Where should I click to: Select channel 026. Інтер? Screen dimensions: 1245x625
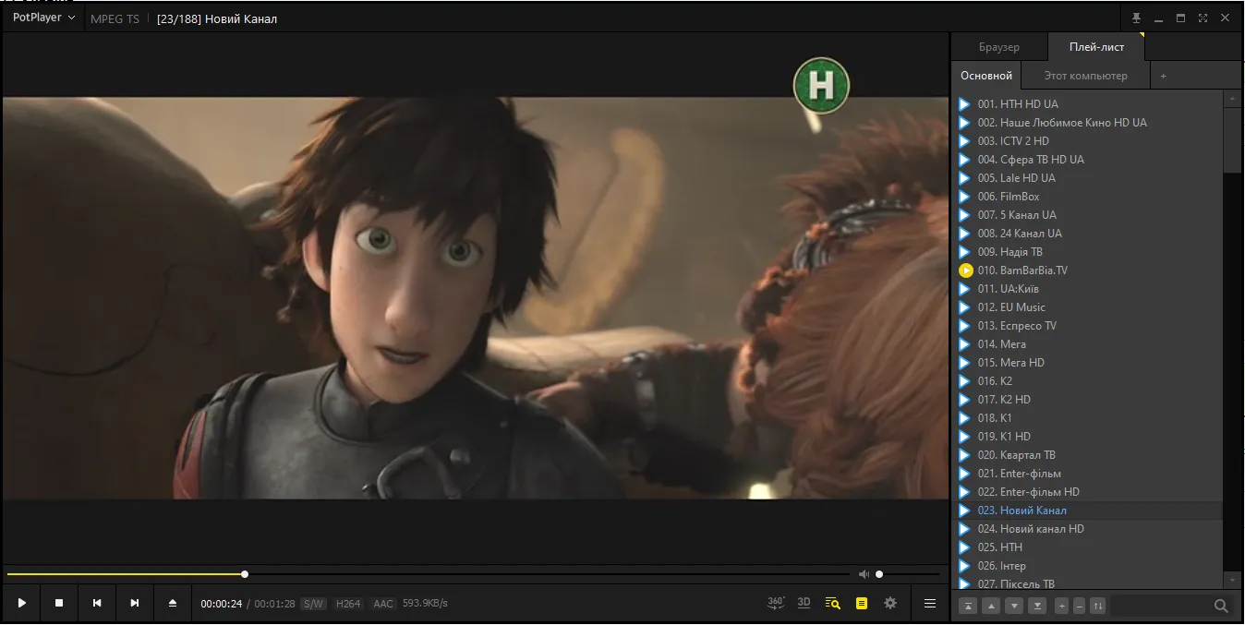pyautogui.click(x=1088, y=566)
